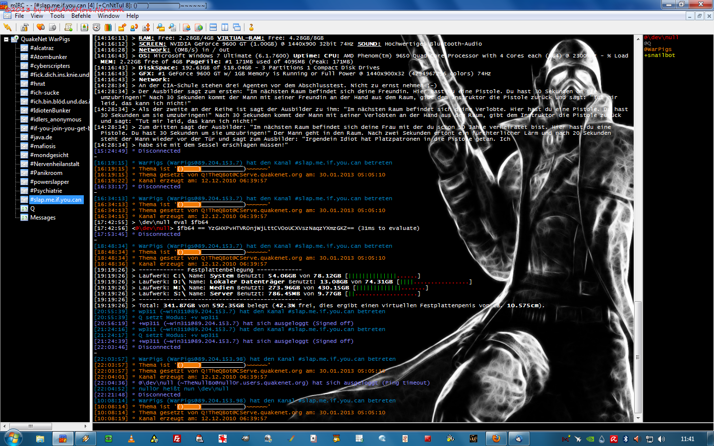Click the Cascade windows toolbar icon
This screenshot has width=714, height=446.
click(x=237, y=27)
